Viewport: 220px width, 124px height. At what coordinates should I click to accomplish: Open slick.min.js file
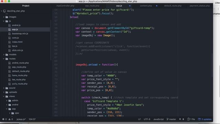18,50
